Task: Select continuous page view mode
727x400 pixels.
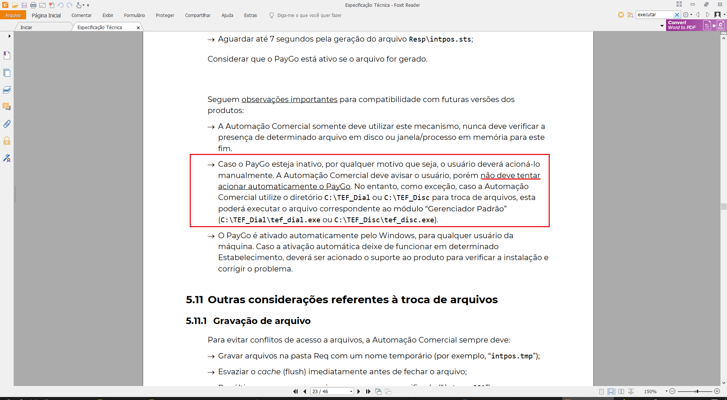Action: [x=611, y=392]
